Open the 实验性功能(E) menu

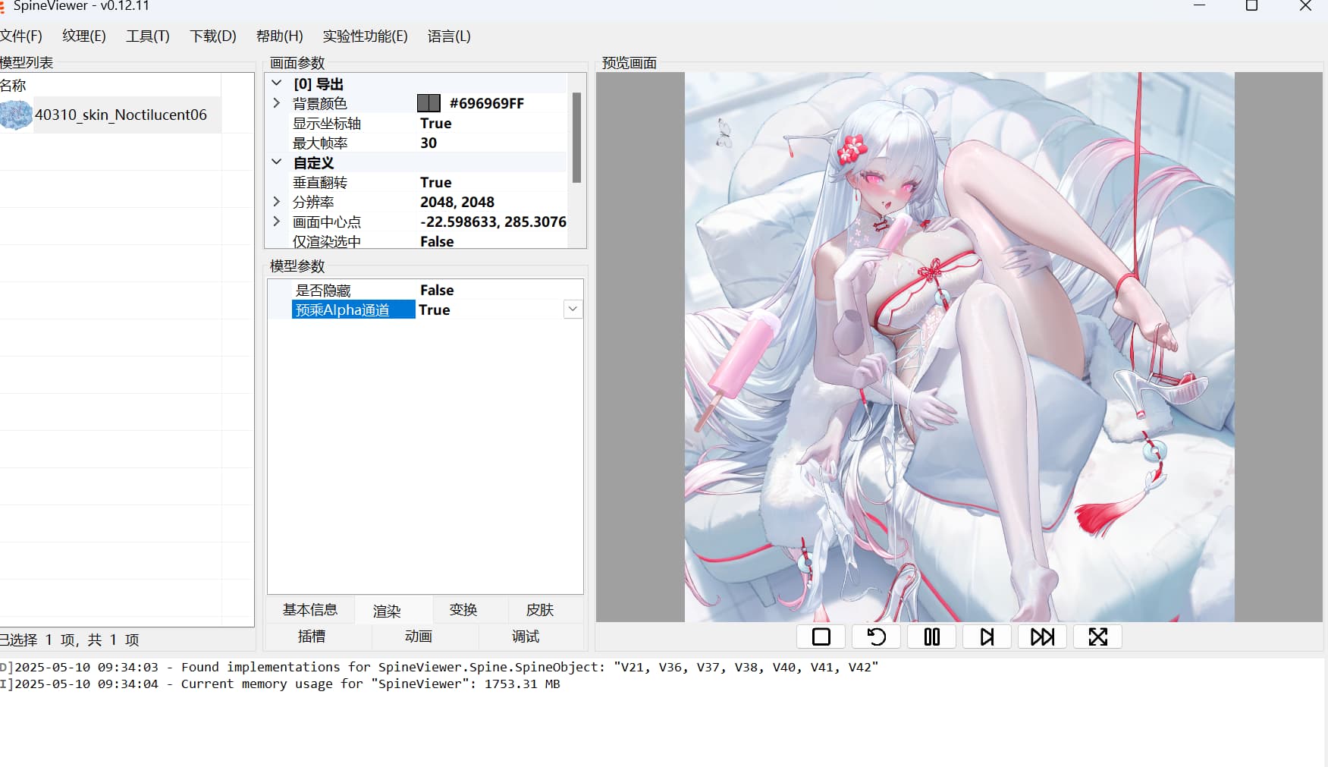pos(366,36)
